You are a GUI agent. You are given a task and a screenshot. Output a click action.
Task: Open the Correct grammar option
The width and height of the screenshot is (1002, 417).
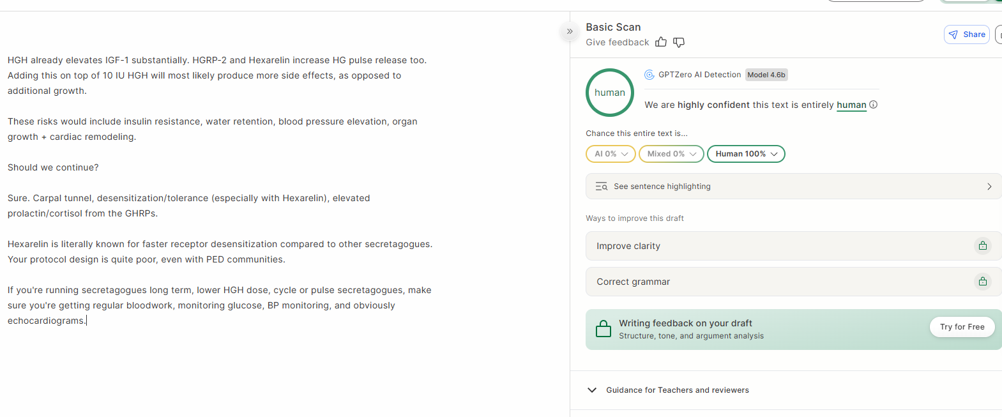(794, 282)
